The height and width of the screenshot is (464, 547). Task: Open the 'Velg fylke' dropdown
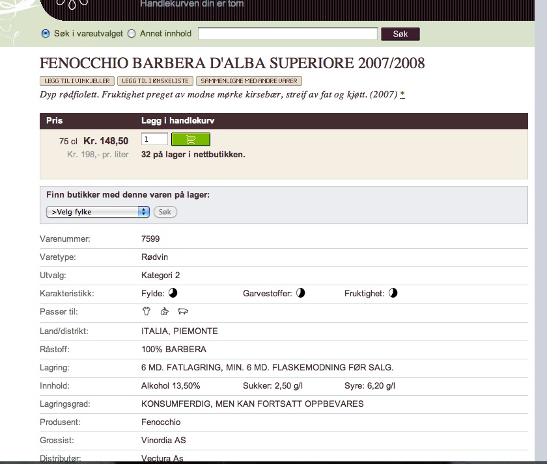pyautogui.click(x=98, y=212)
